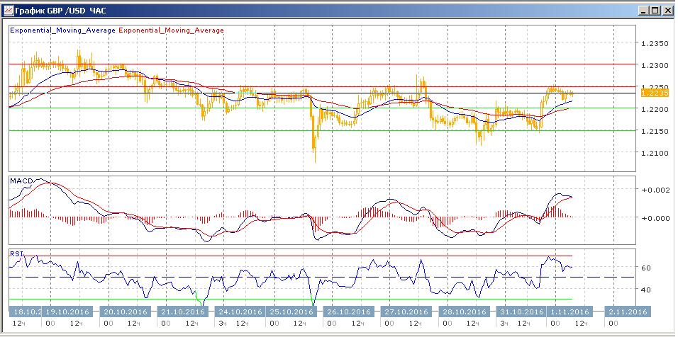Click the 1.2300 price axis label
Screen dimensions: 678x337
click(x=655, y=65)
